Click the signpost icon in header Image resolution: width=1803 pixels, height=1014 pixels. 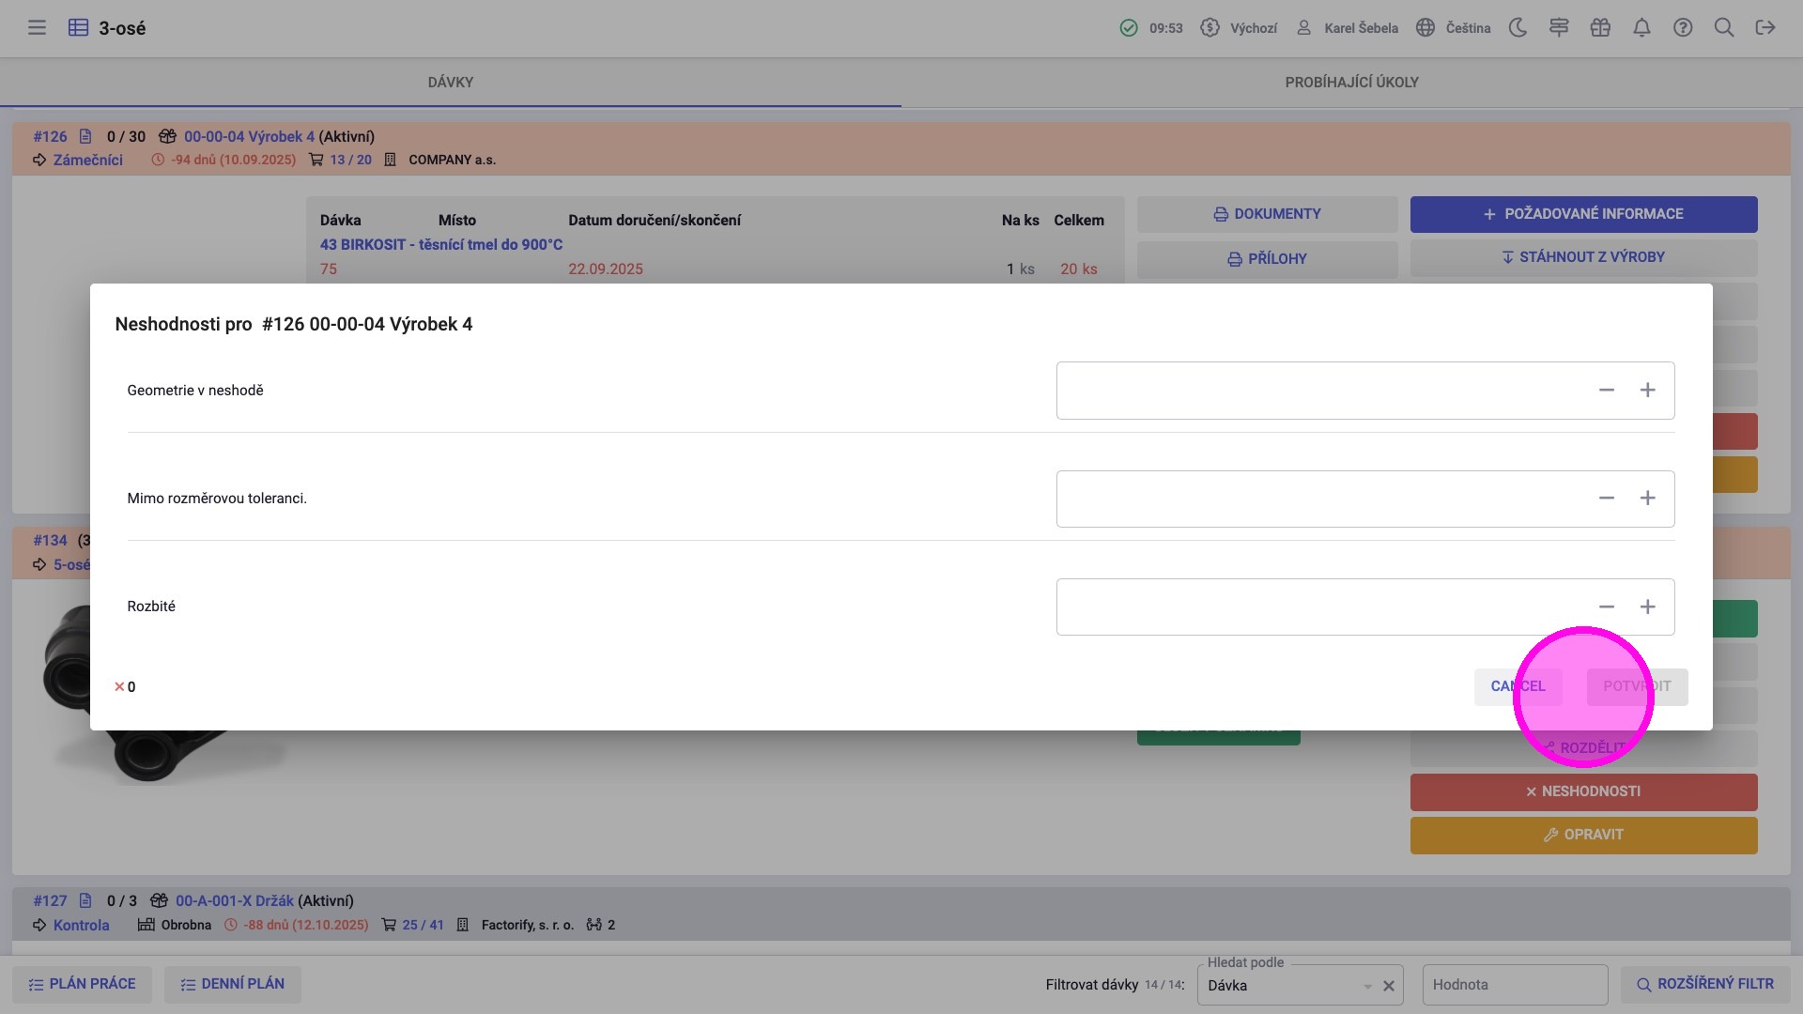coord(1559,28)
